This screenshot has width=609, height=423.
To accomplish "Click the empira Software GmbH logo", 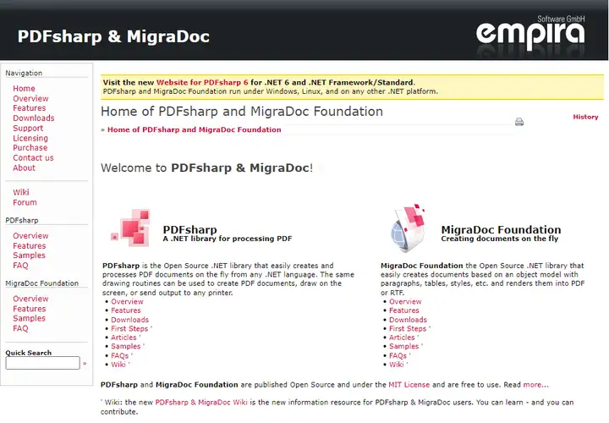I will (530, 34).
